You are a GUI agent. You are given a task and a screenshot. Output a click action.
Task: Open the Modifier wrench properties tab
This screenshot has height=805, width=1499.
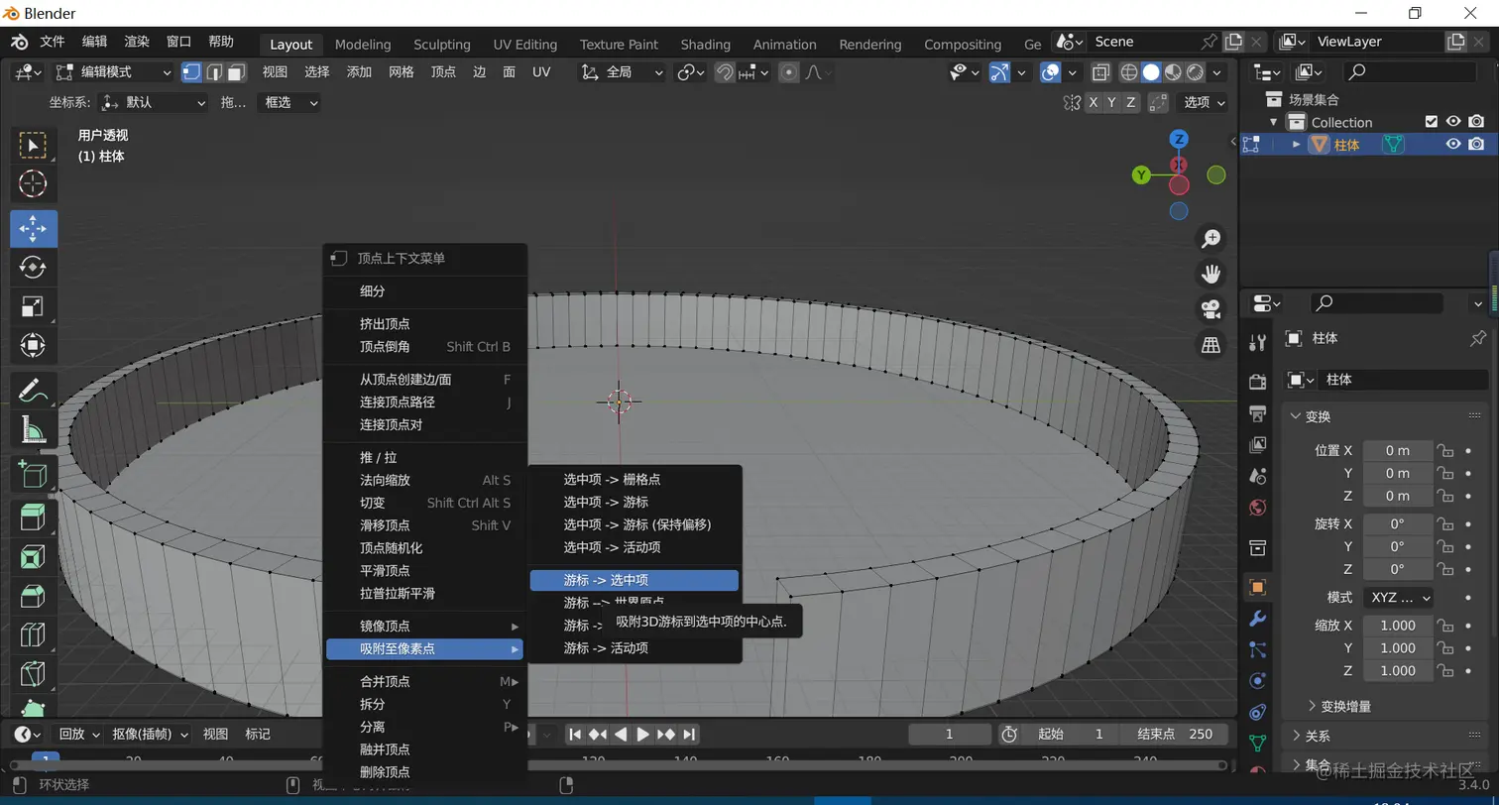[1257, 619]
